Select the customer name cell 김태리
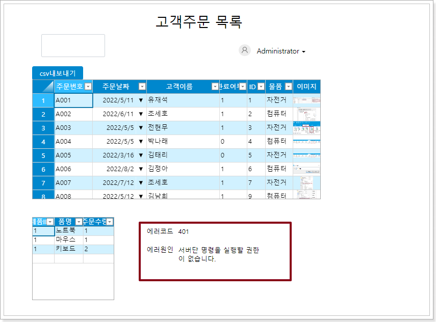Viewport: 436px width, 322px height. (183, 155)
